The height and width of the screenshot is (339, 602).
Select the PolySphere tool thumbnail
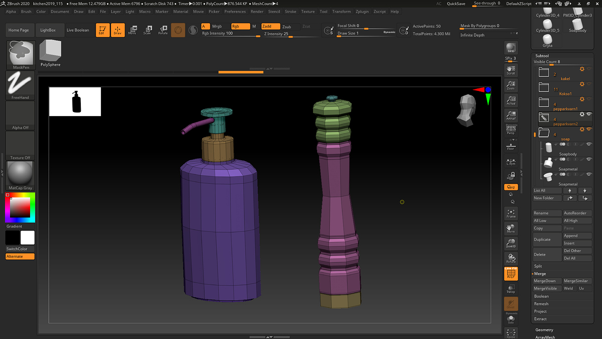(x=50, y=53)
